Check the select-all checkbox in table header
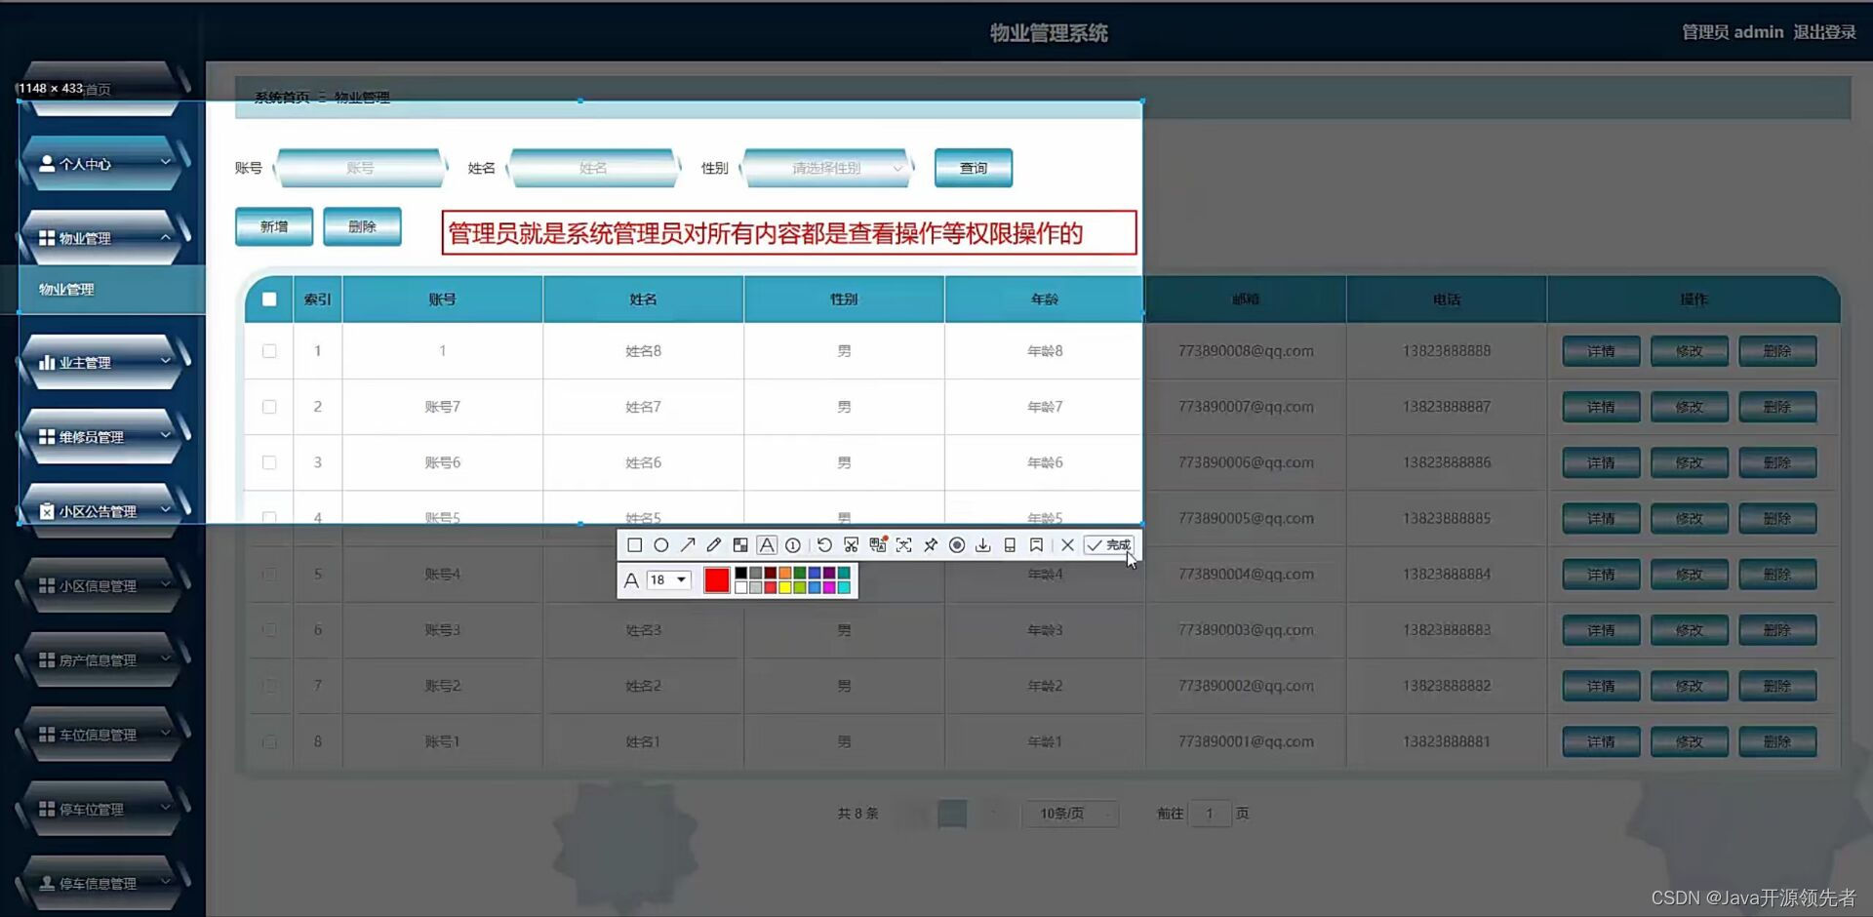 [269, 299]
